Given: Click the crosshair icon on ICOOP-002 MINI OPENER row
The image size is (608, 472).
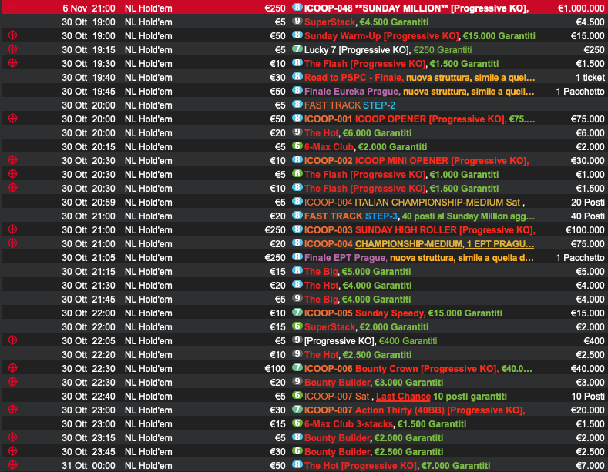Looking at the screenshot, I should (13, 160).
